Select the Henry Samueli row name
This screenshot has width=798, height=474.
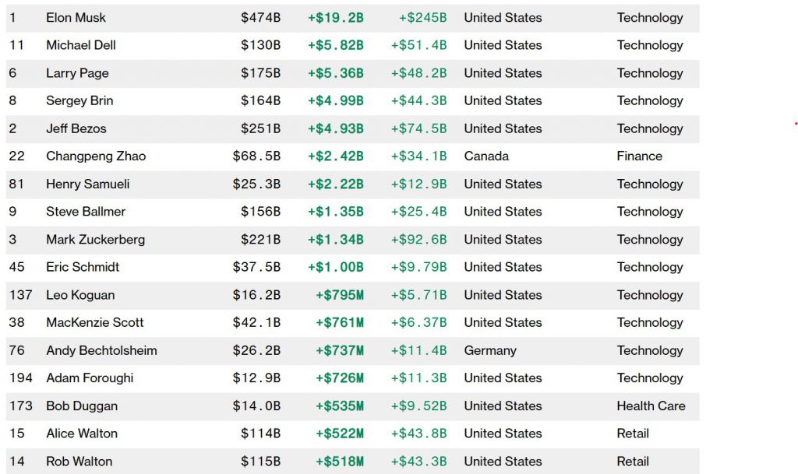(87, 184)
